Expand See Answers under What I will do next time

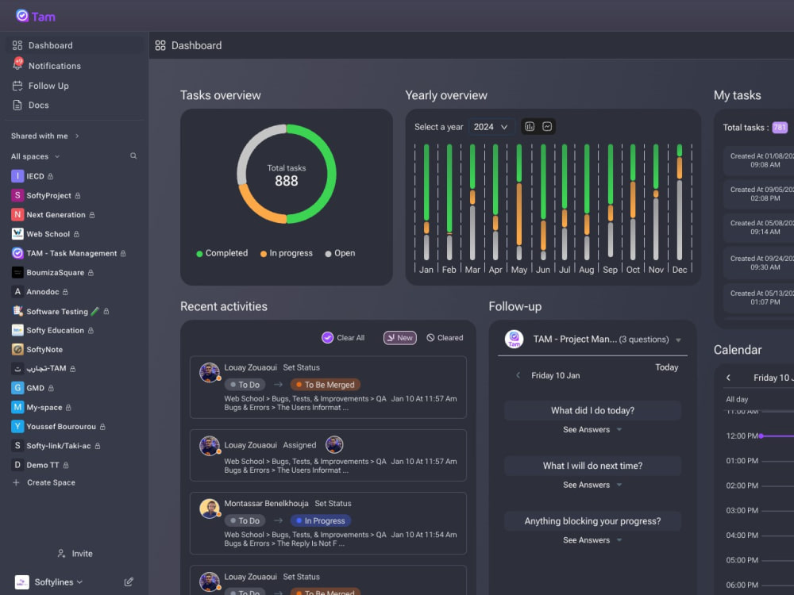(x=592, y=485)
